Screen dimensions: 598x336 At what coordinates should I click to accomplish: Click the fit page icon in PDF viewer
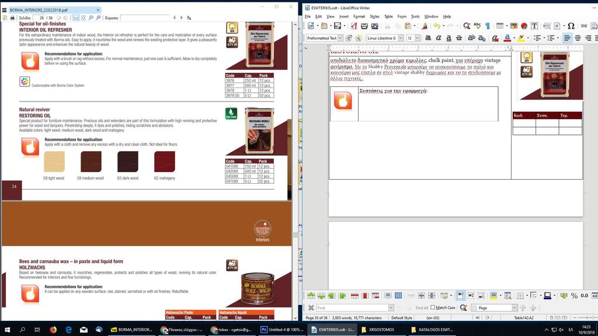pyautogui.click(x=84, y=18)
